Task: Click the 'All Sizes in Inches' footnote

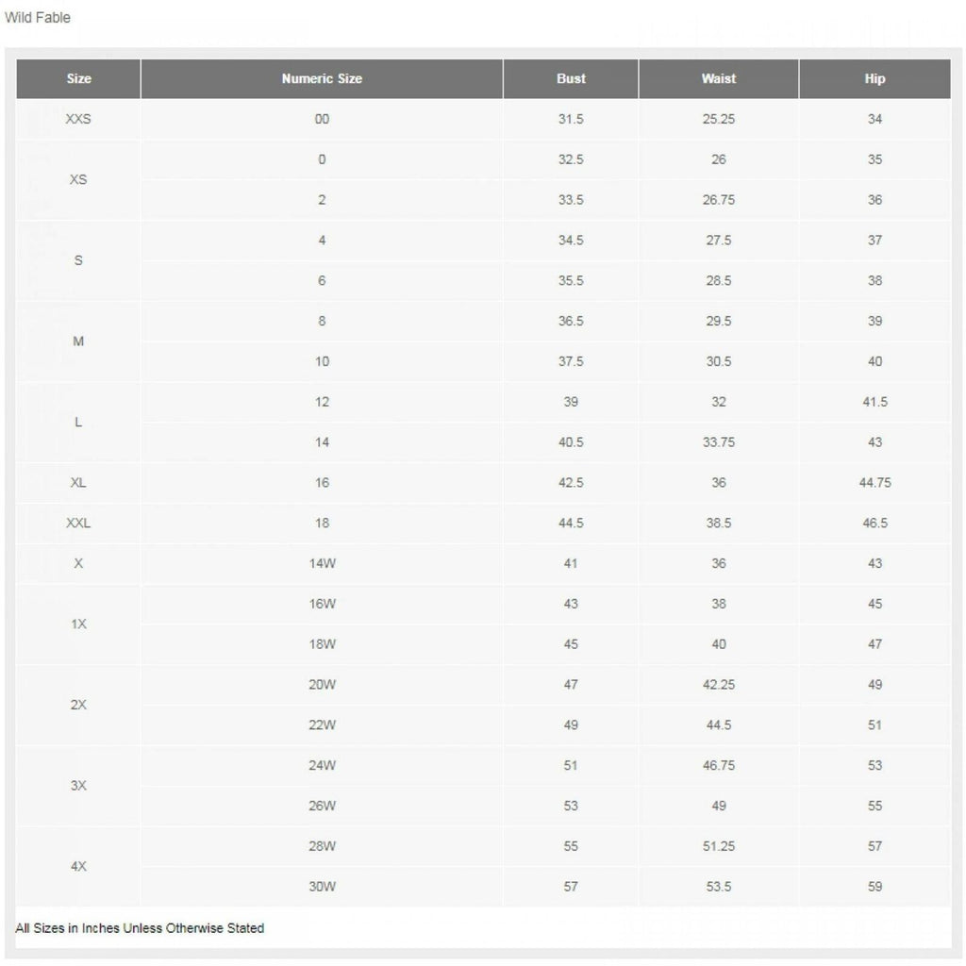Action: pyautogui.click(x=140, y=928)
